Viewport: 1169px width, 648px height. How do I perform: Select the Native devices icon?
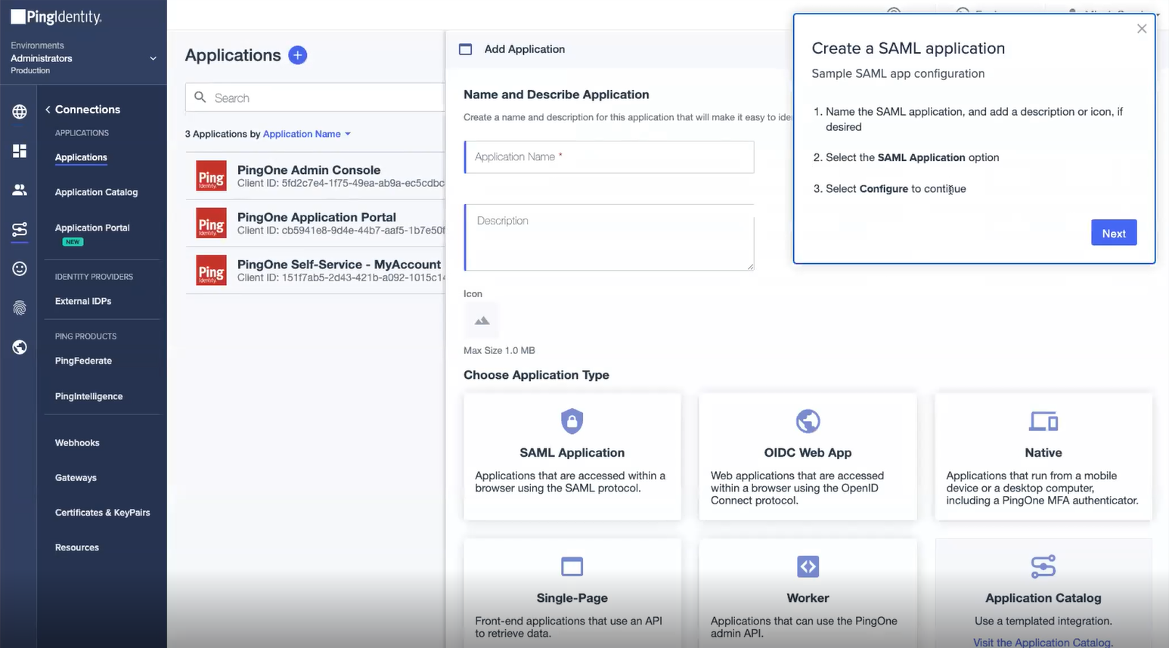[1043, 421]
